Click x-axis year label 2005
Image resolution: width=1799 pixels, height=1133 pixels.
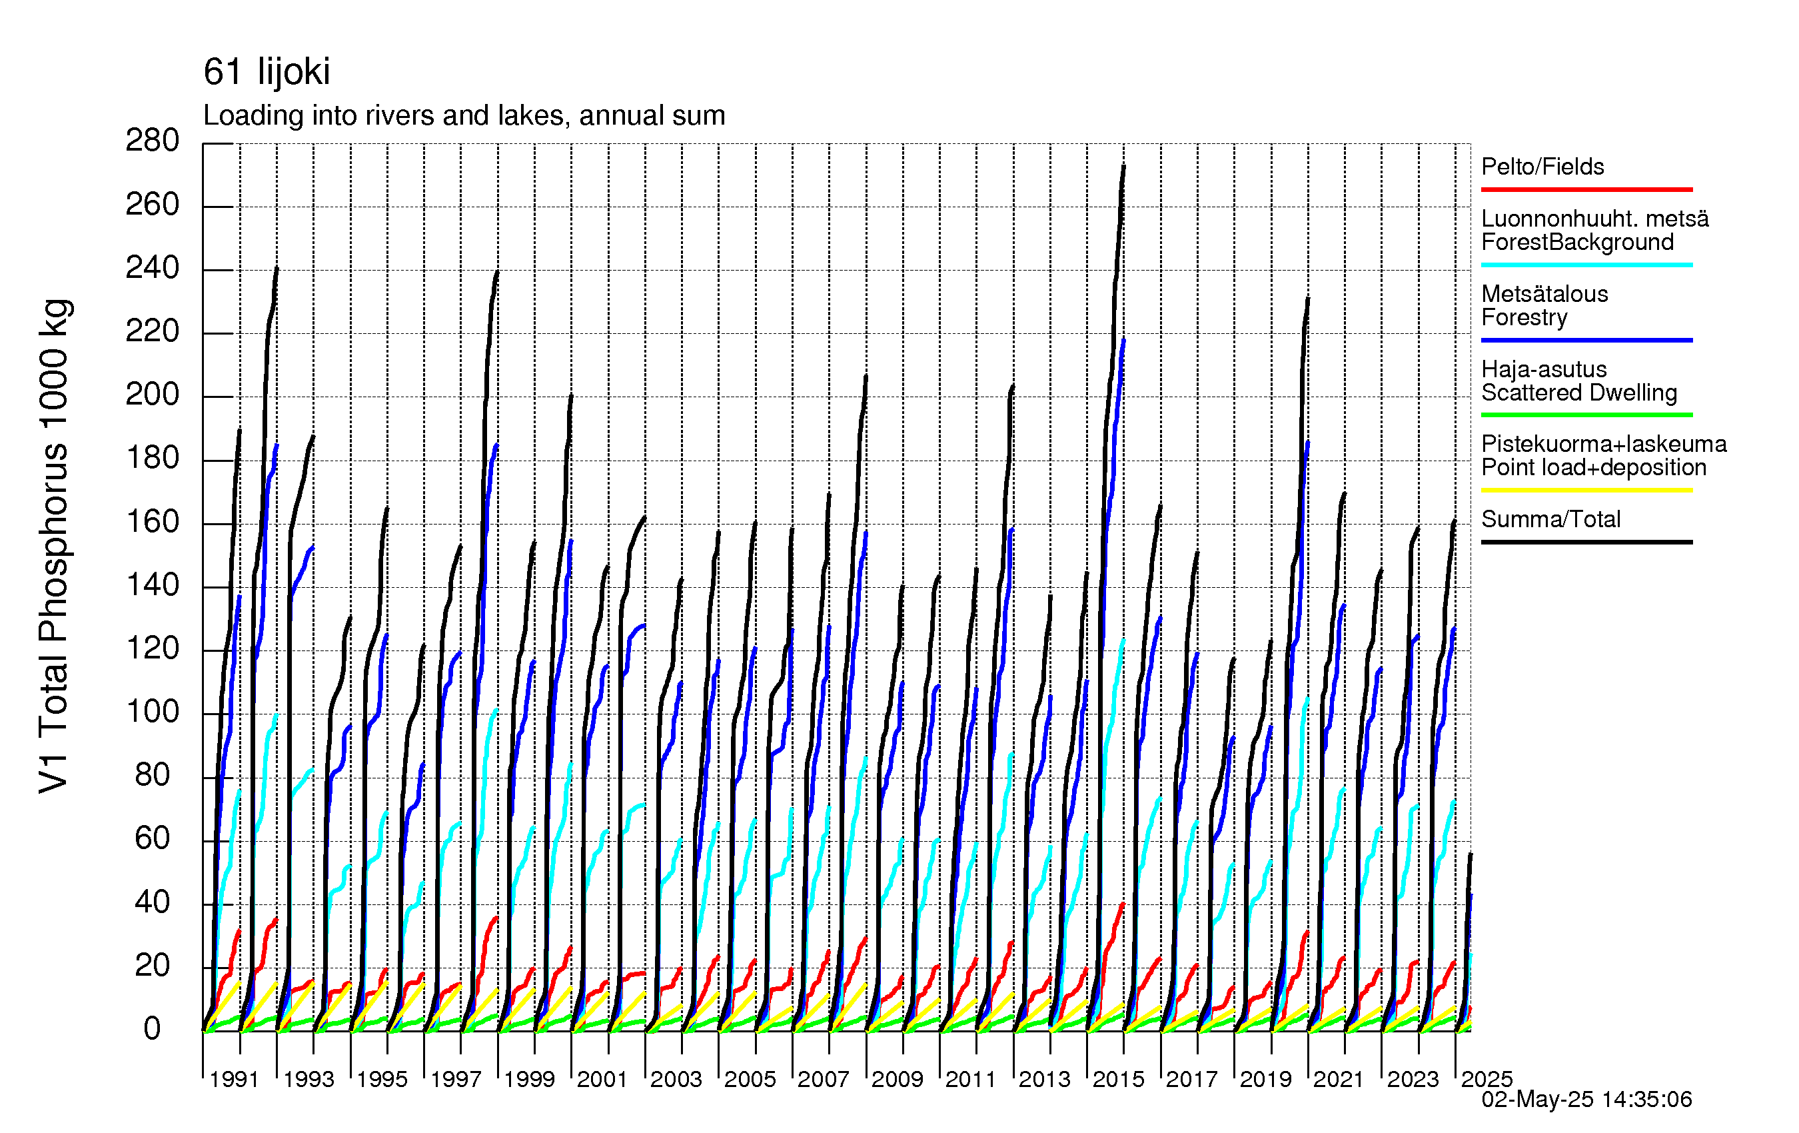coord(750,1079)
